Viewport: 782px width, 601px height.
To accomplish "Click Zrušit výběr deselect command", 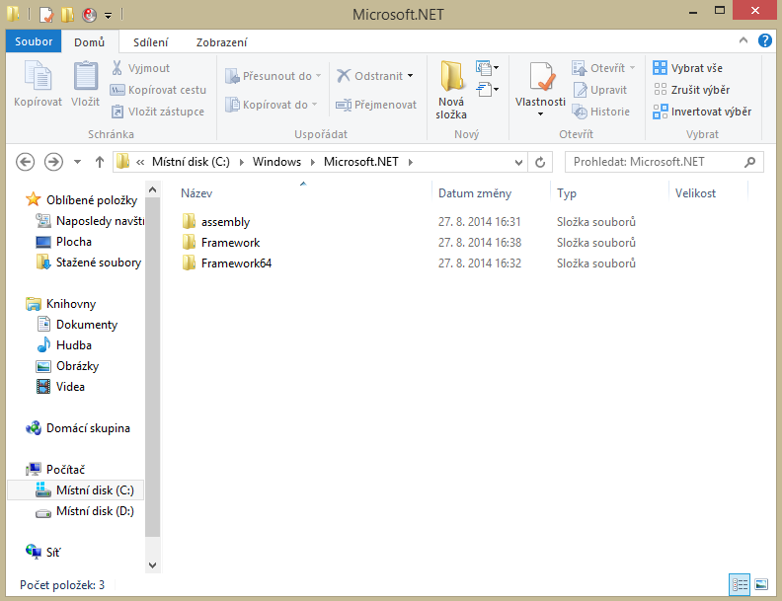I will pyautogui.click(x=692, y=90).
